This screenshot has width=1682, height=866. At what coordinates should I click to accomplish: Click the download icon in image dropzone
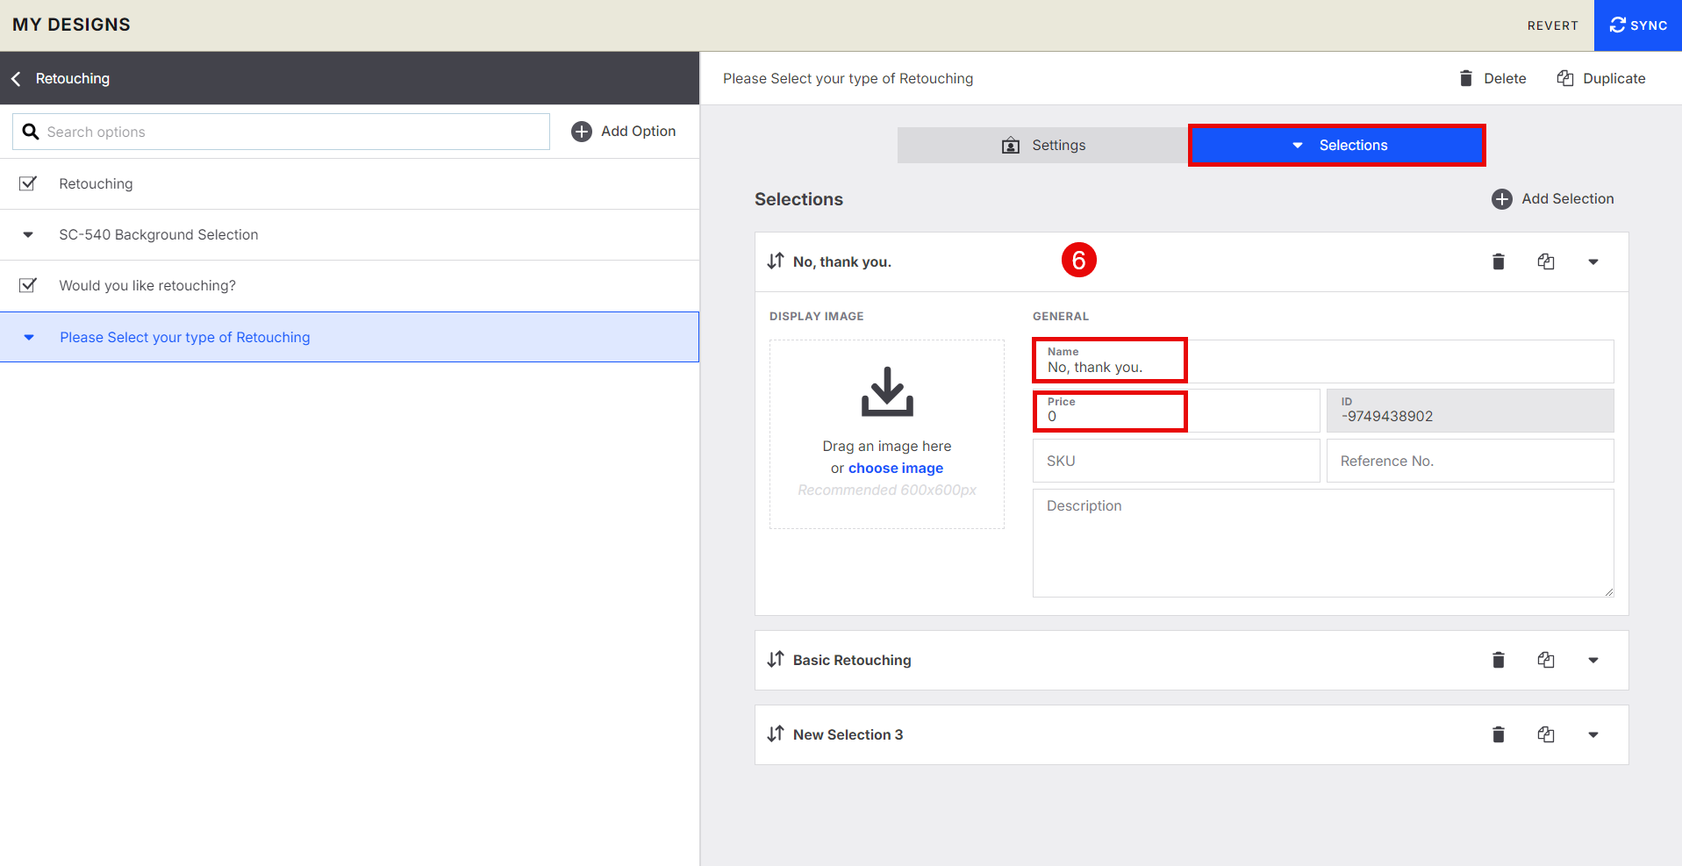coord(887,391)
